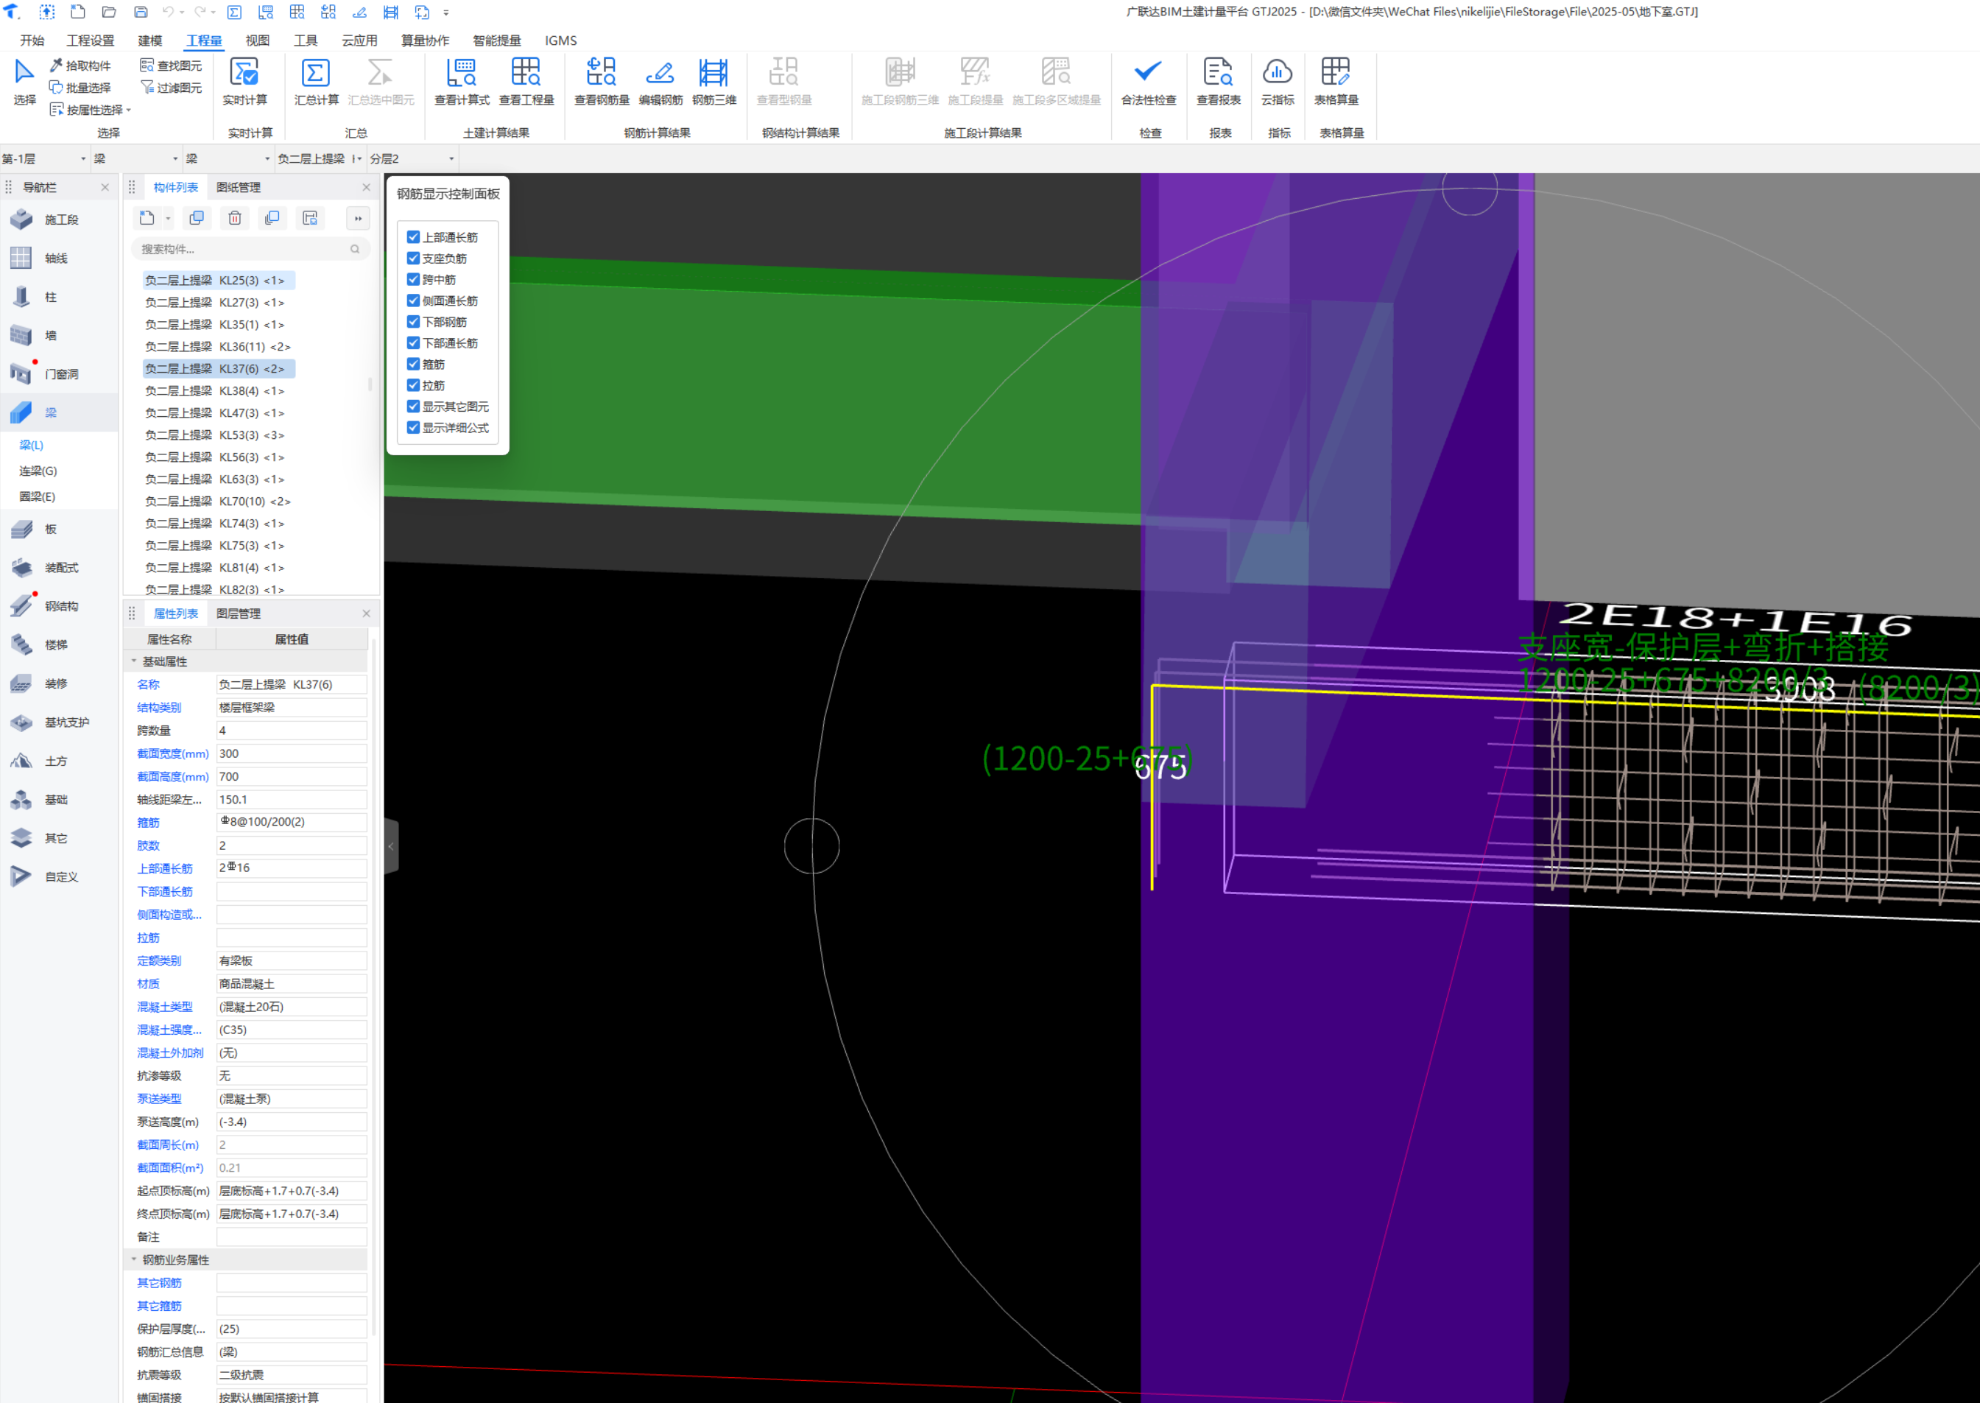The width and height of the screenshot is (1980, 1403).
Task: Click 拾取构件 pick component tool
Action: click(x=80, y=66)
